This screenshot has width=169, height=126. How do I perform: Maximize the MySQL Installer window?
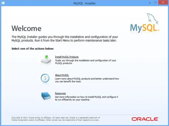coord(155,2)
